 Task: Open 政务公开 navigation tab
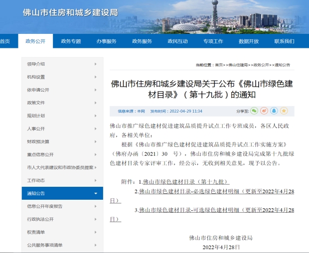tap(35, 41)
